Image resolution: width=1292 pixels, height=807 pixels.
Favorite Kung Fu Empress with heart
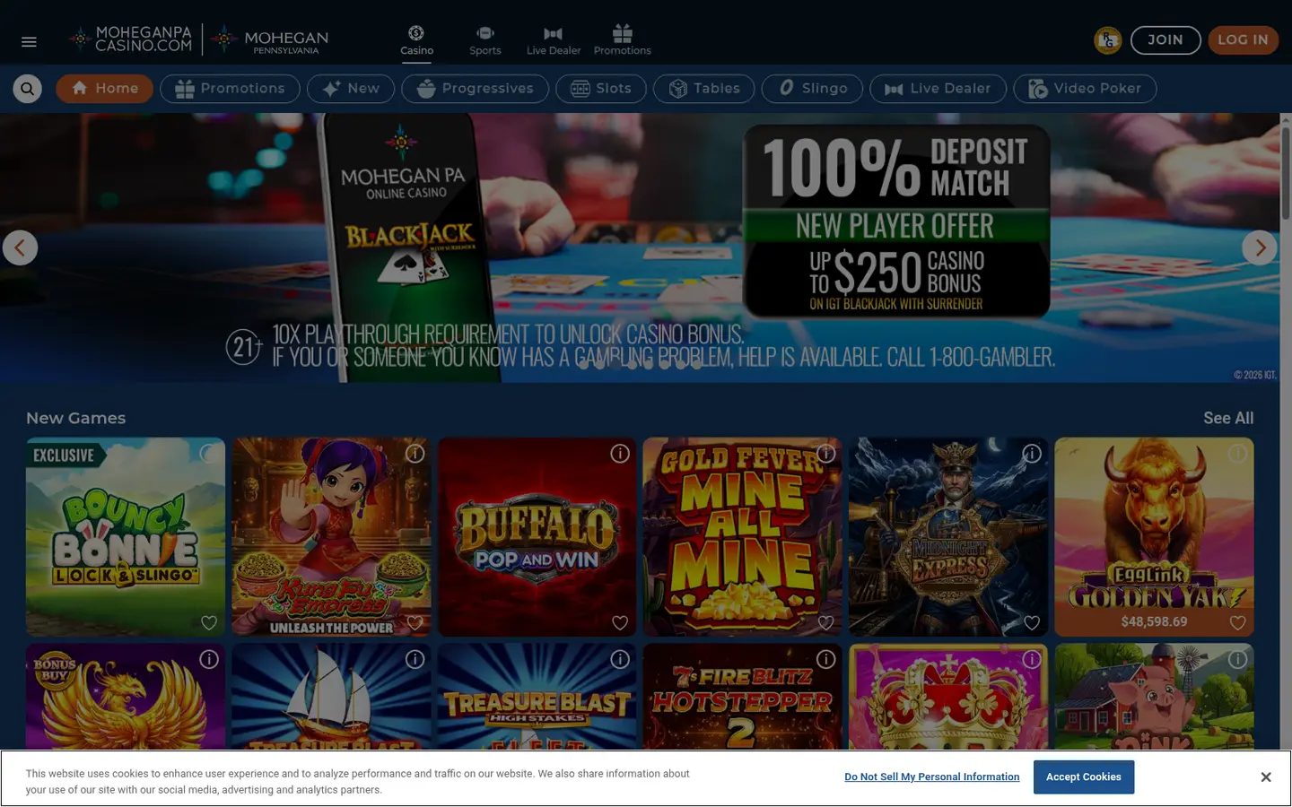(415, 622)
